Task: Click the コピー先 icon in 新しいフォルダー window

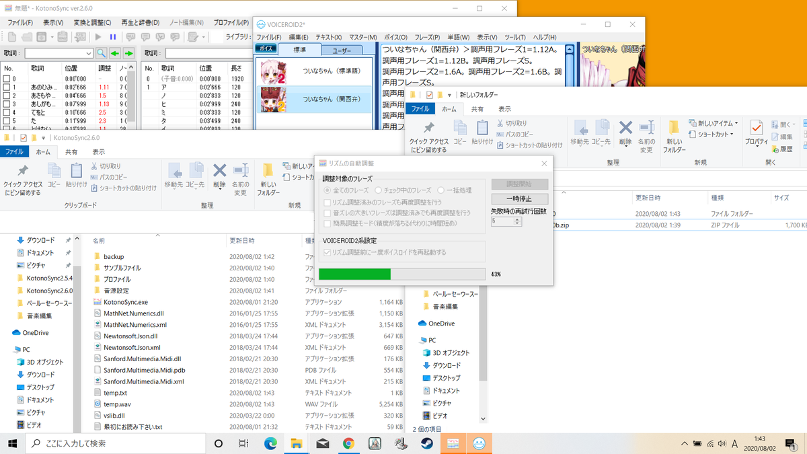Action: click(602, 128)
